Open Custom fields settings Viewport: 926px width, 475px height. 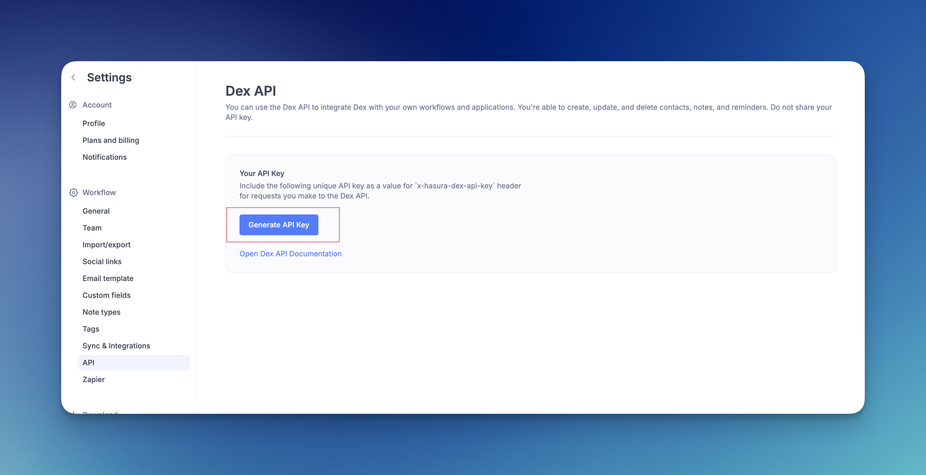coord(106,295)
